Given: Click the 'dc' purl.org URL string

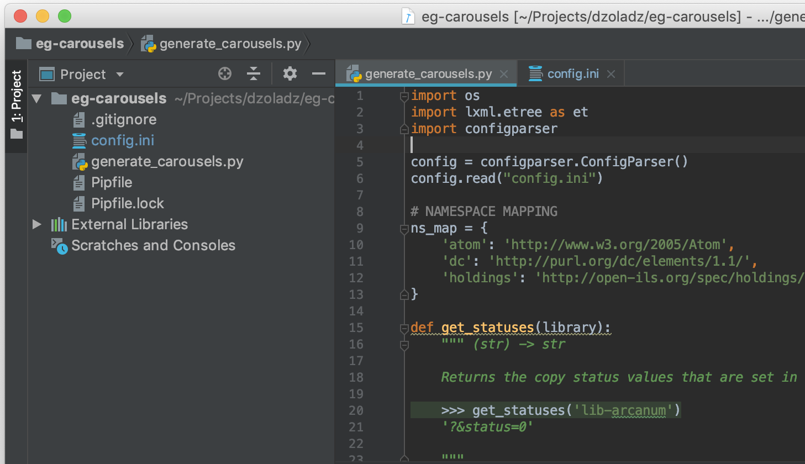Looking at the screenshot, I should [619, 261].
